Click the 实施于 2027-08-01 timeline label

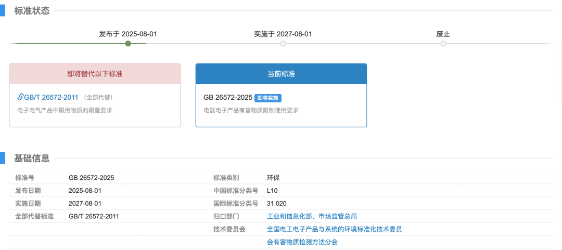(283, 34)
